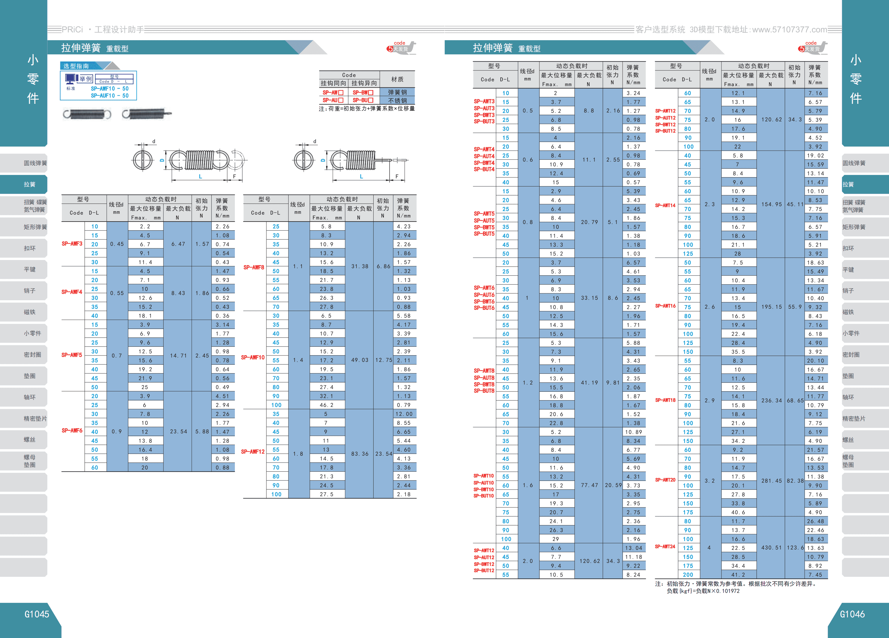Click the SP-AWT20 model label
This screenshot has width=889, height=638.
pos(666,480)
